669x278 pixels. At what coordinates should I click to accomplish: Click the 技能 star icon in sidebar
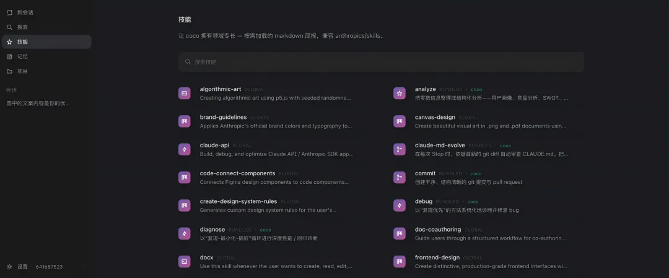pos(9,41)
